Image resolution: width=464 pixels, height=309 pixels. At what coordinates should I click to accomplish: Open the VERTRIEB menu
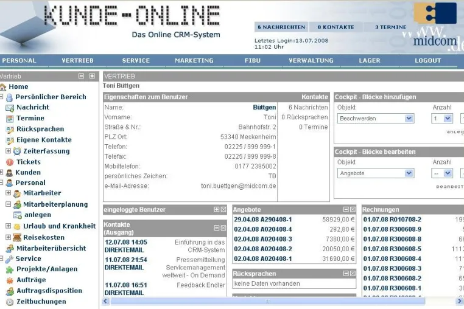pyautogui.click(x=77, y=61)
